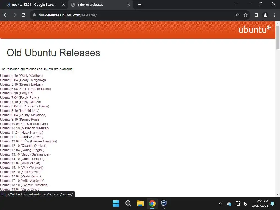Open network status in system tray
This screenshot has width=280, height=210.
[238, 203]
